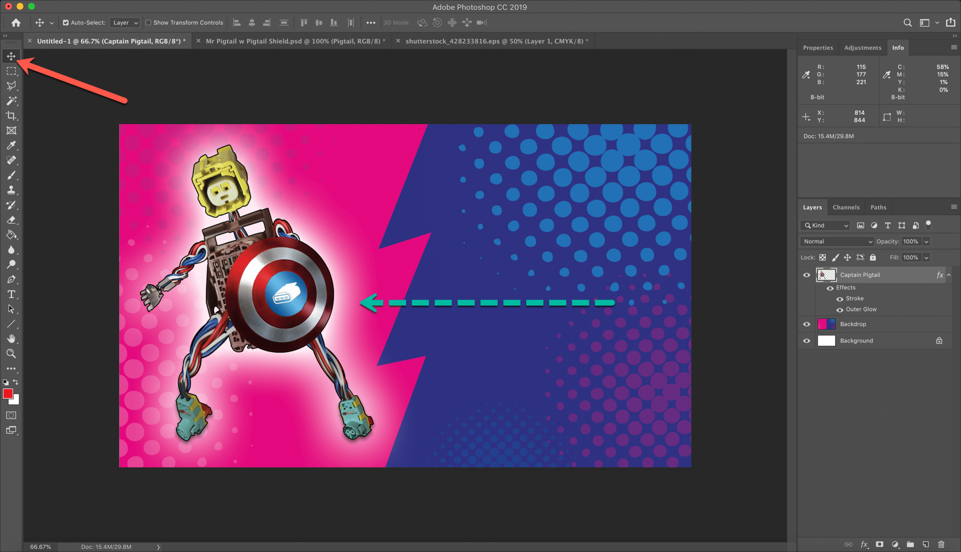Select the Move tool in the toolbar

pos(11,56)
